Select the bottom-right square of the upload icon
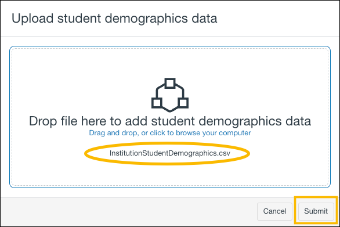 click(x=183, y=103)
